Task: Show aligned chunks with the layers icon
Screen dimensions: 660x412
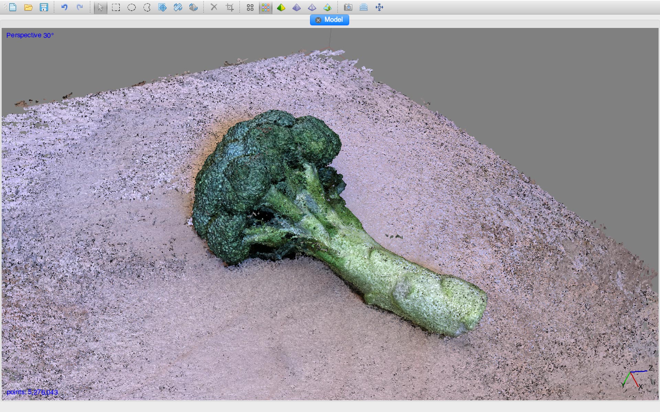Action: pos(364,7)
